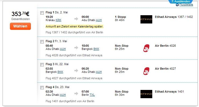Click the Air Berlin logo for flight 4027
This screenshot has height=107, width=199.
[x=146, y=71]
